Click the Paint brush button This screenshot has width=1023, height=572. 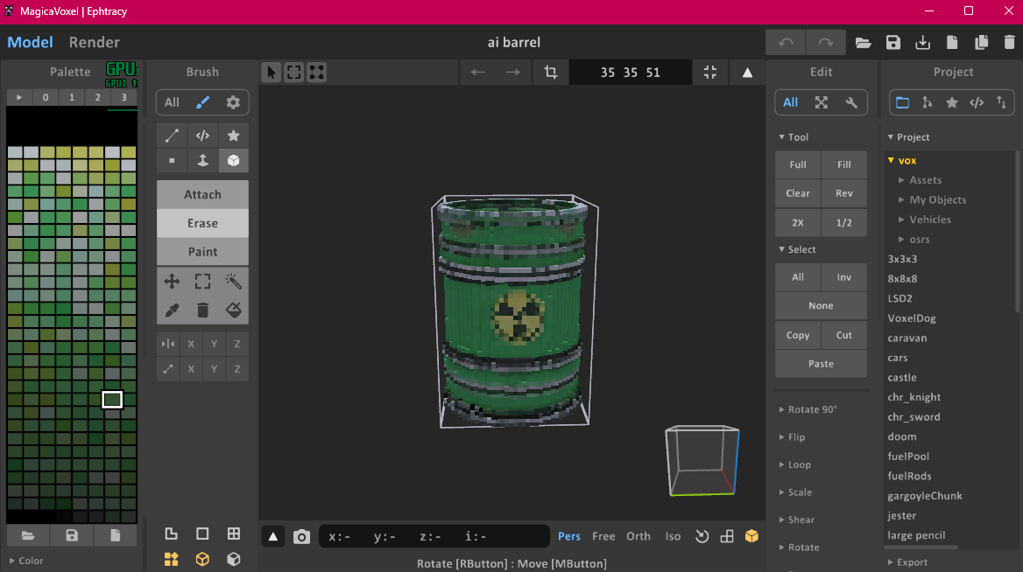(203, 252)
